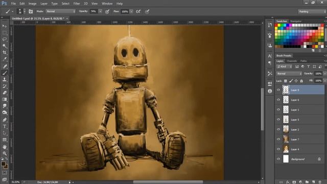Select the Healing Brush tool
This screenshot has width=327, height=184.
[x=5, y=66]
